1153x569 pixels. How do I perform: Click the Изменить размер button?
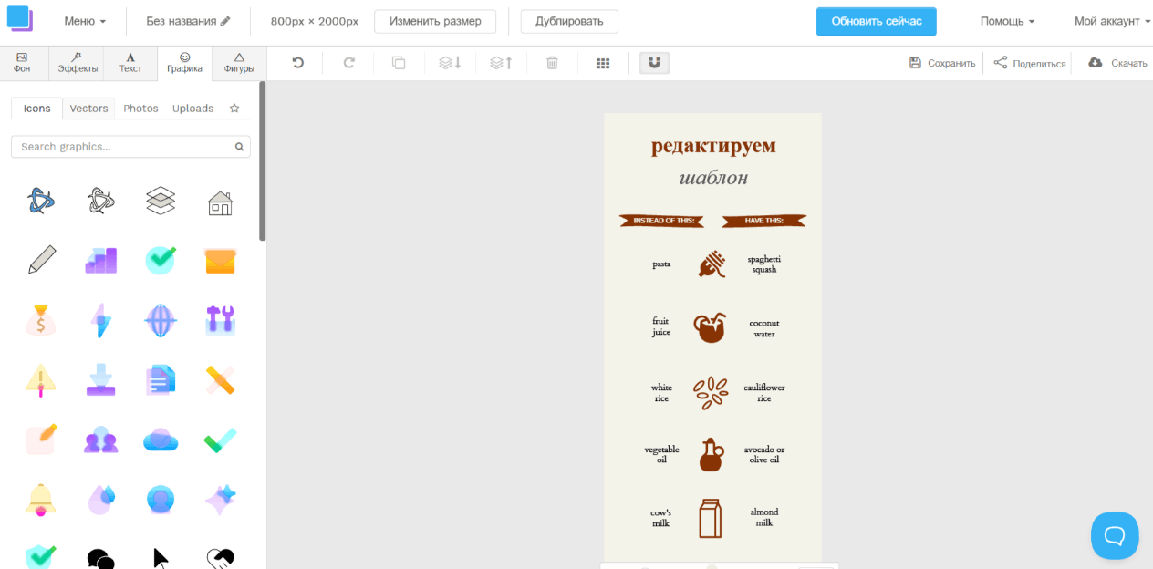click(435, 21)
